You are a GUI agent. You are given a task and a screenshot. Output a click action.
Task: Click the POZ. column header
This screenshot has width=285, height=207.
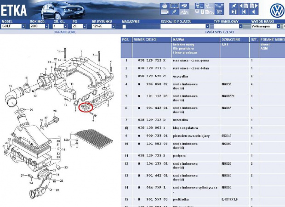point(126,39)
